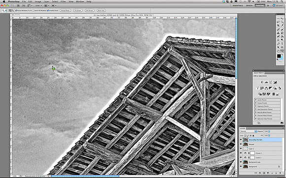The width and height of the screenshot is (286, 178).
Task: Add a Color Balance adjustment
Action: pos(266,88)
